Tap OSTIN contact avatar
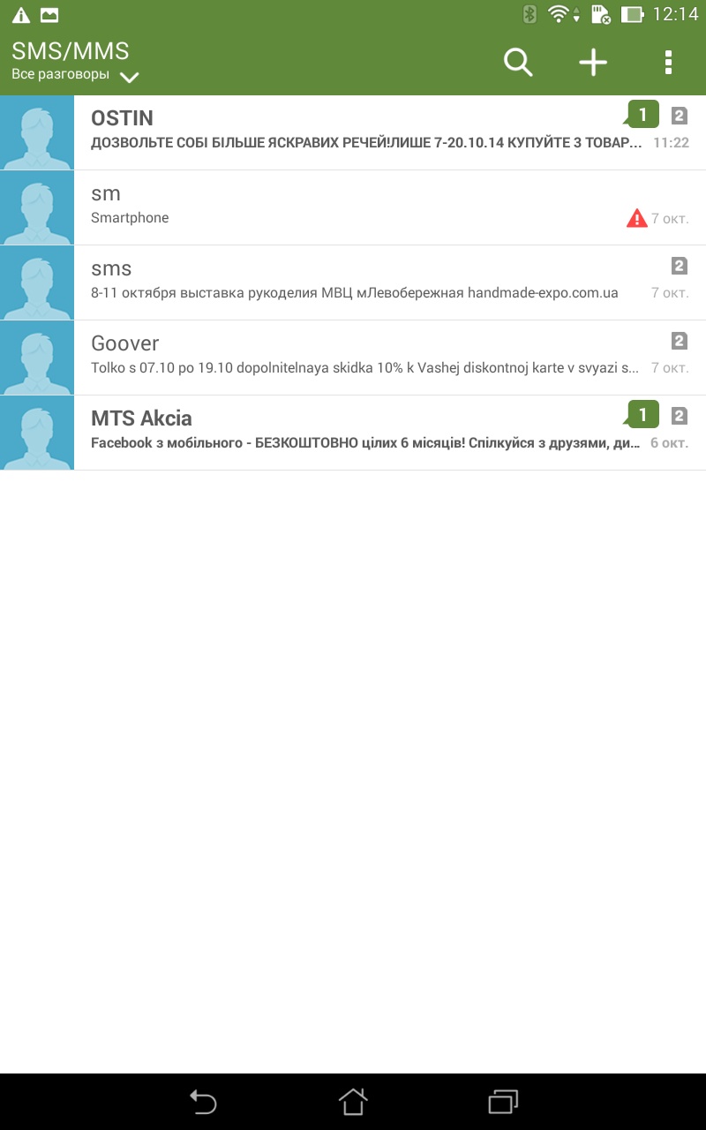 pyautogui.click(x=37, y=132)
